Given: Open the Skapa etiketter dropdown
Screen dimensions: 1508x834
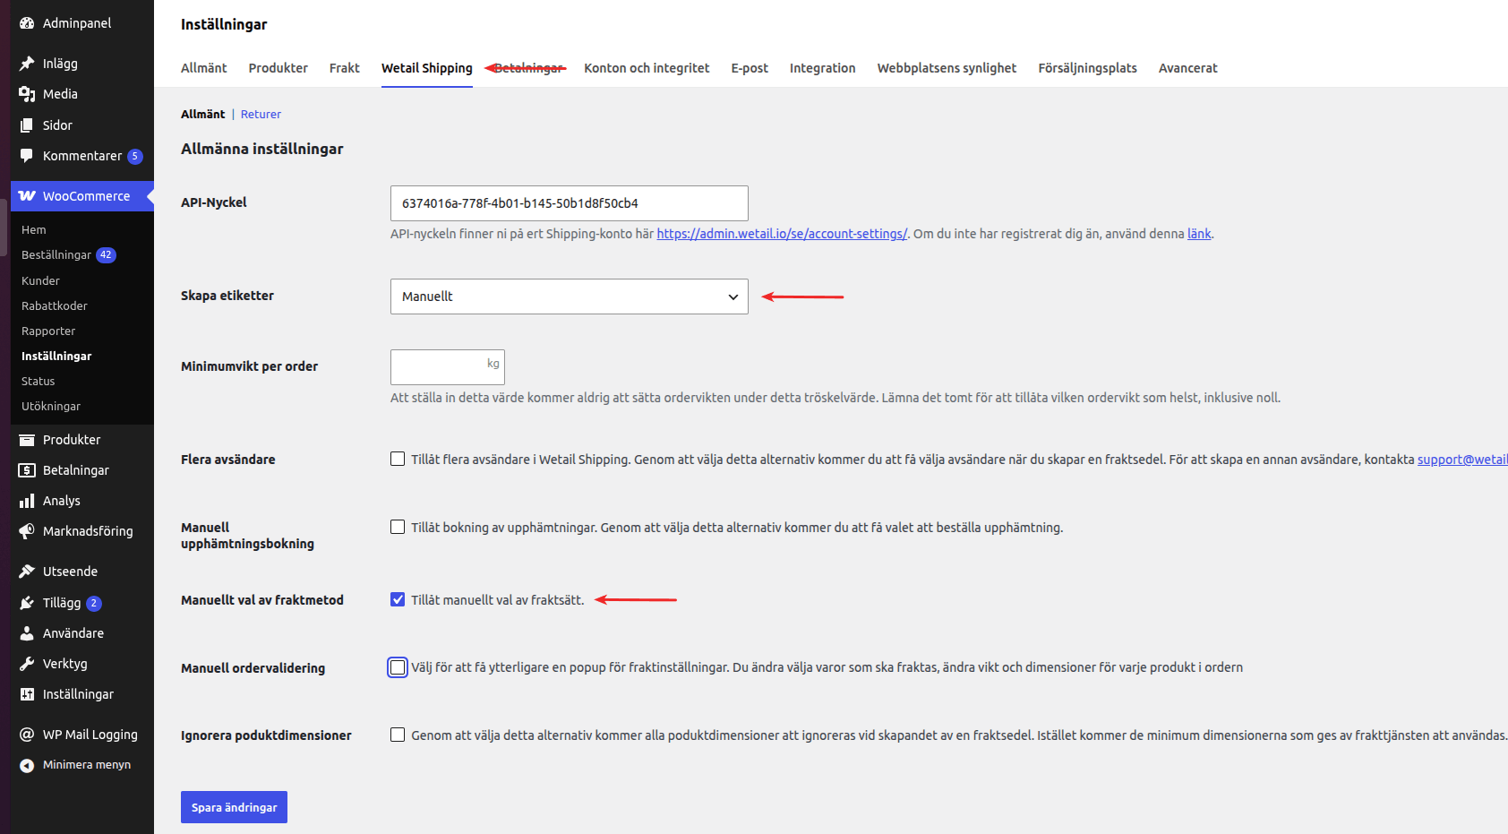Looking at the screenshot, I should click(570, 297).
